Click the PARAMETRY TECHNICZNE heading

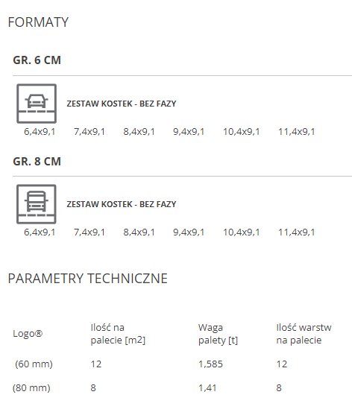(88, 279)
